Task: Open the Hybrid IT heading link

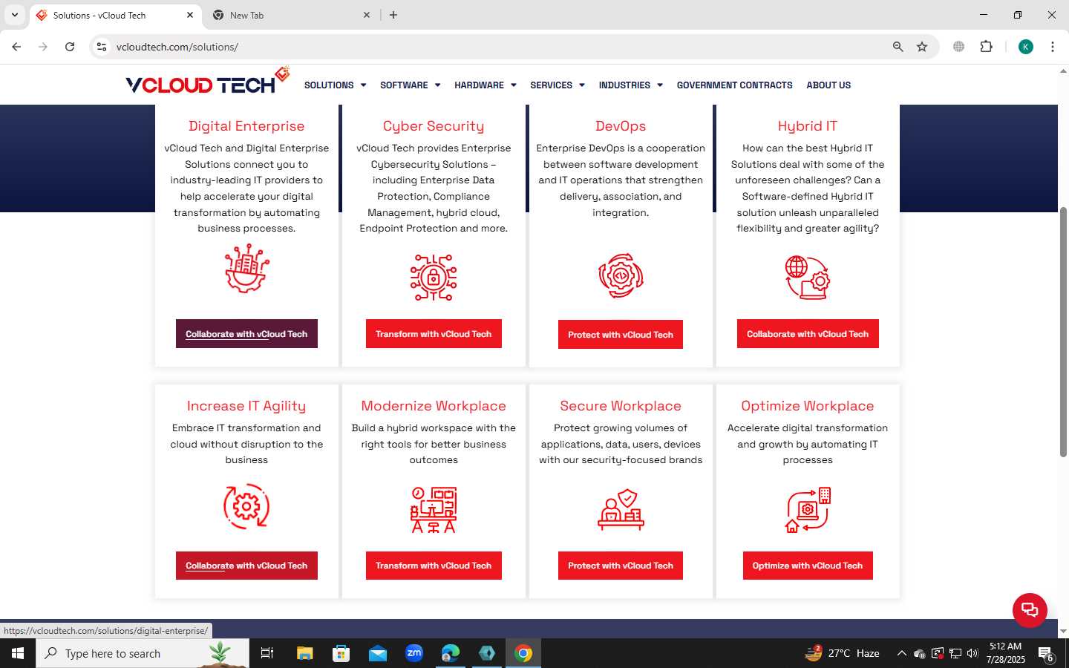Action: point(808,126)
